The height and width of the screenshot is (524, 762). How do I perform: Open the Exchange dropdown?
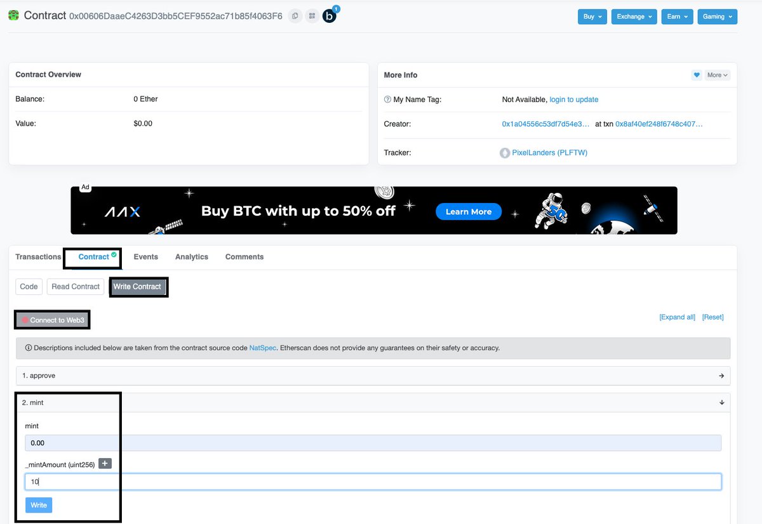coord(634,16)
